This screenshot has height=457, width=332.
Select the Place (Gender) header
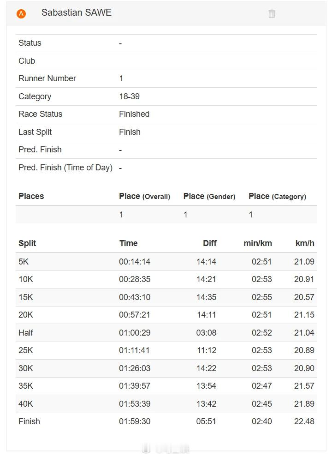(x=209, y=196)
